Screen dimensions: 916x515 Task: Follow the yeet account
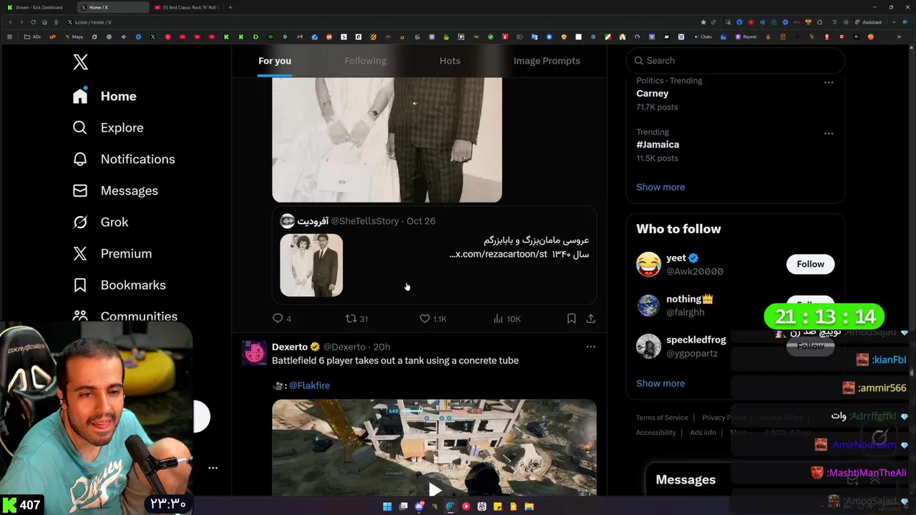[x=810, y=264]
